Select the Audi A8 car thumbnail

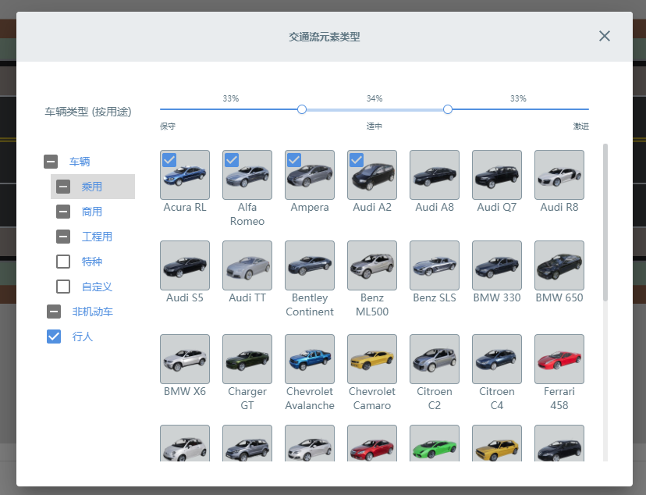(x=435, y=175)
